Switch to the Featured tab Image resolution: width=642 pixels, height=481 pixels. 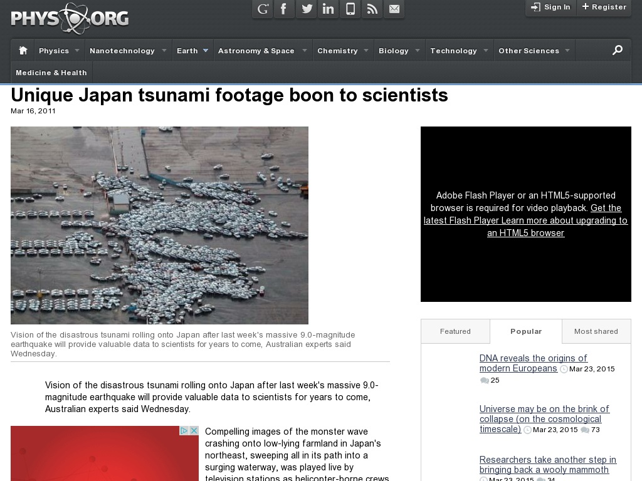click(x=455, y=331)
